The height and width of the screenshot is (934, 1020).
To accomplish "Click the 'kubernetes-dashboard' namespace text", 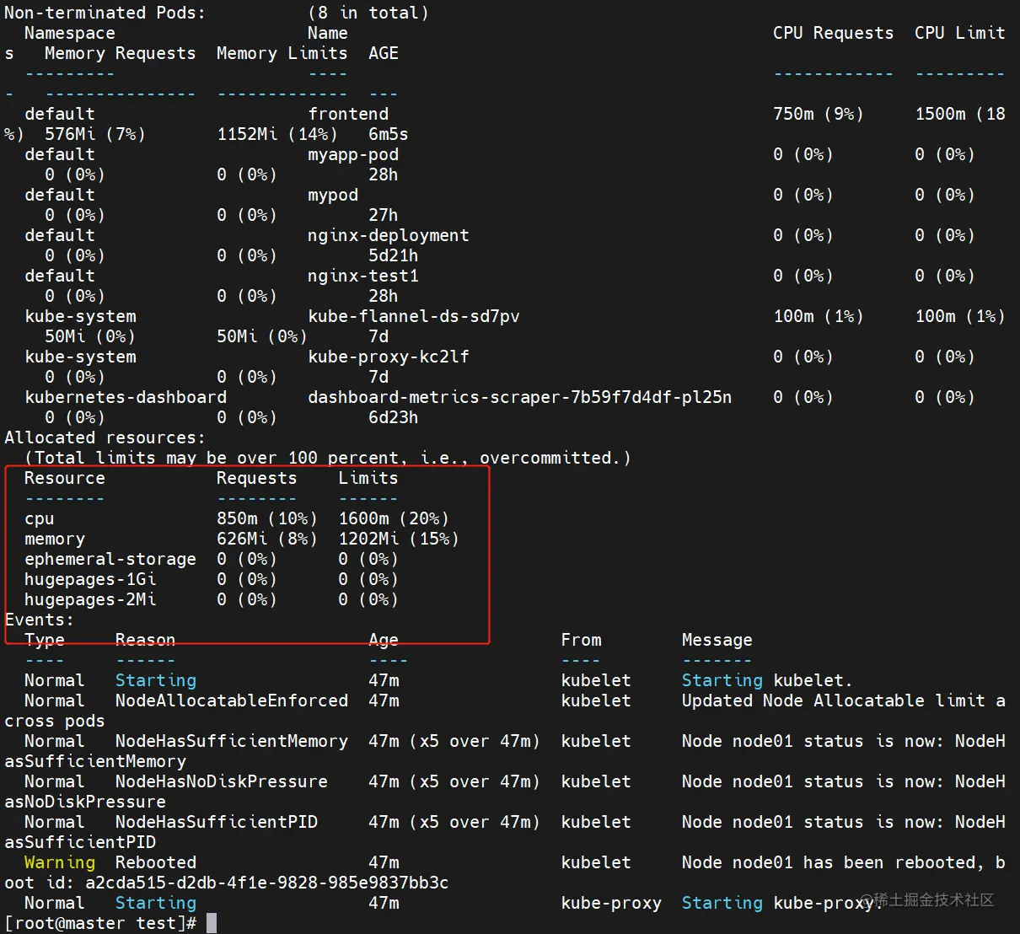I will coord(126,397).
